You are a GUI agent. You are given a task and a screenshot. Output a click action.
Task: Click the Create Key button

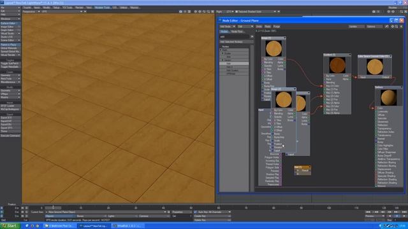pos(212,216)
